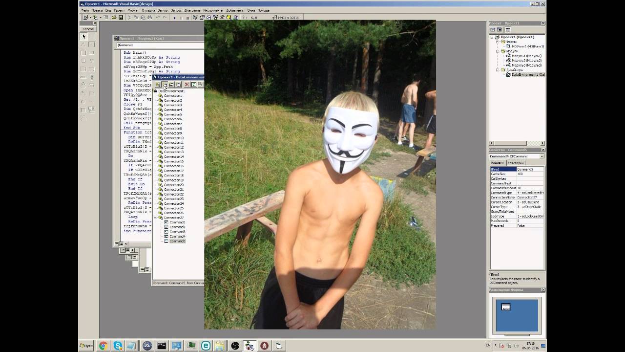Click Add Command in the DataEnvironment toolbar
Screen dimensions: 625x352
[165, 85]
